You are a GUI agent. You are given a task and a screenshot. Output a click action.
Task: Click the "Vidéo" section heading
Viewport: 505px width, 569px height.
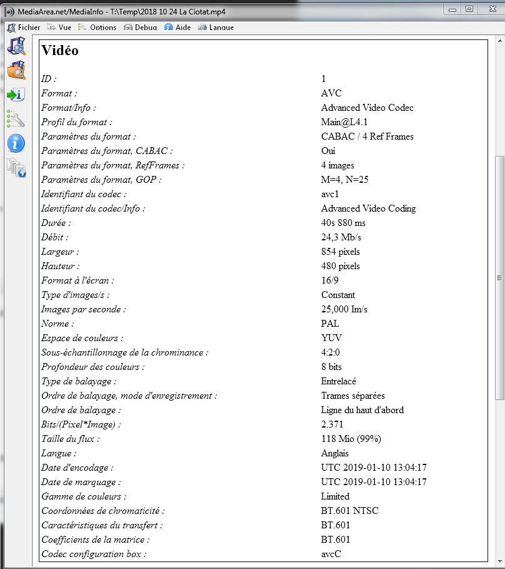point(60,51)
